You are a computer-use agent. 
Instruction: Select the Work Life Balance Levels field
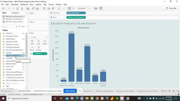point(15,81)
